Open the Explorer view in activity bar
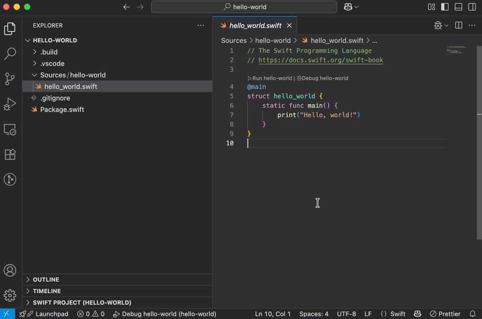482x319 pixels. tap(10, 29)
